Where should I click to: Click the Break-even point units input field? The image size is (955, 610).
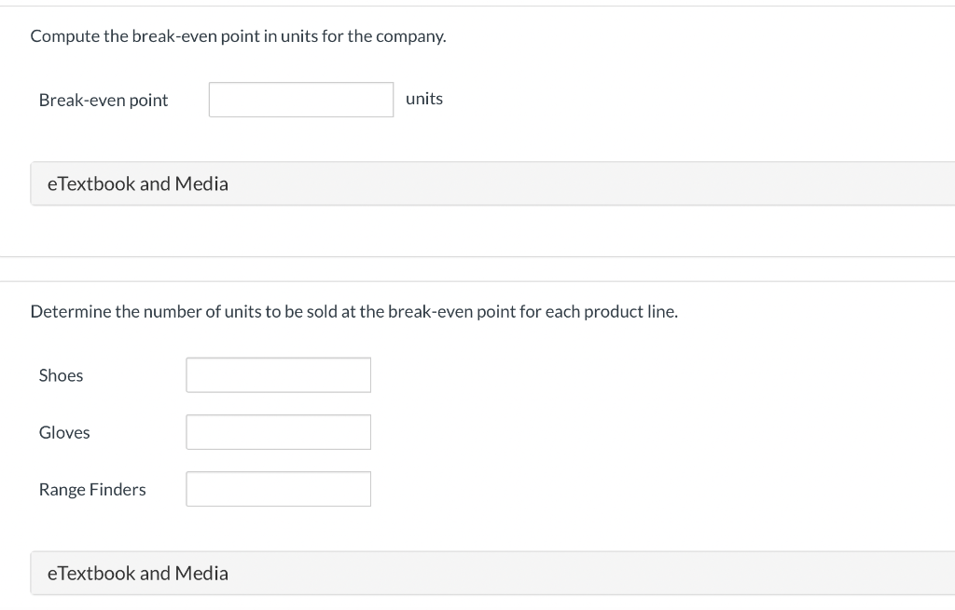[x=300, y=100]
